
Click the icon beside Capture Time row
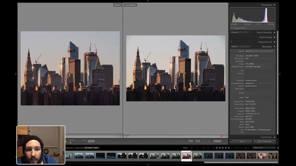coord(273,101)
